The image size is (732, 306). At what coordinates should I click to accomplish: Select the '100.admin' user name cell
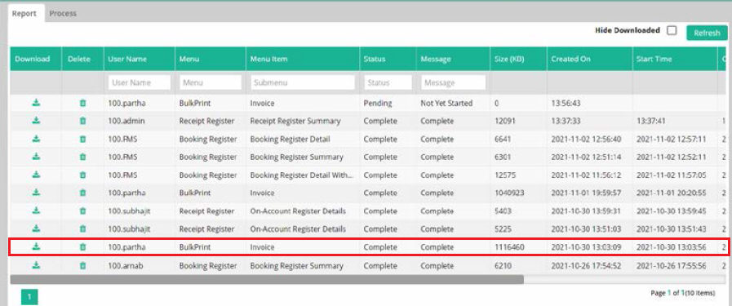[x=126, y=121]
